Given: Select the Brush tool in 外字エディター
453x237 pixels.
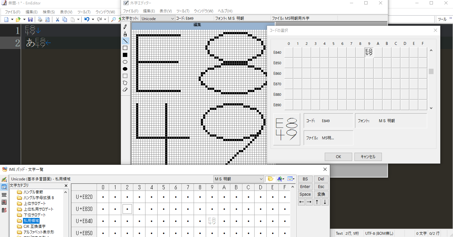Looking at the screenshot, I should [x=125, y=34].
